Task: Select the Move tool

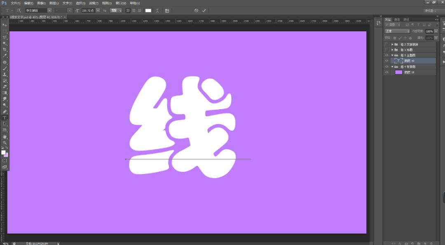Action: [5, 25]
